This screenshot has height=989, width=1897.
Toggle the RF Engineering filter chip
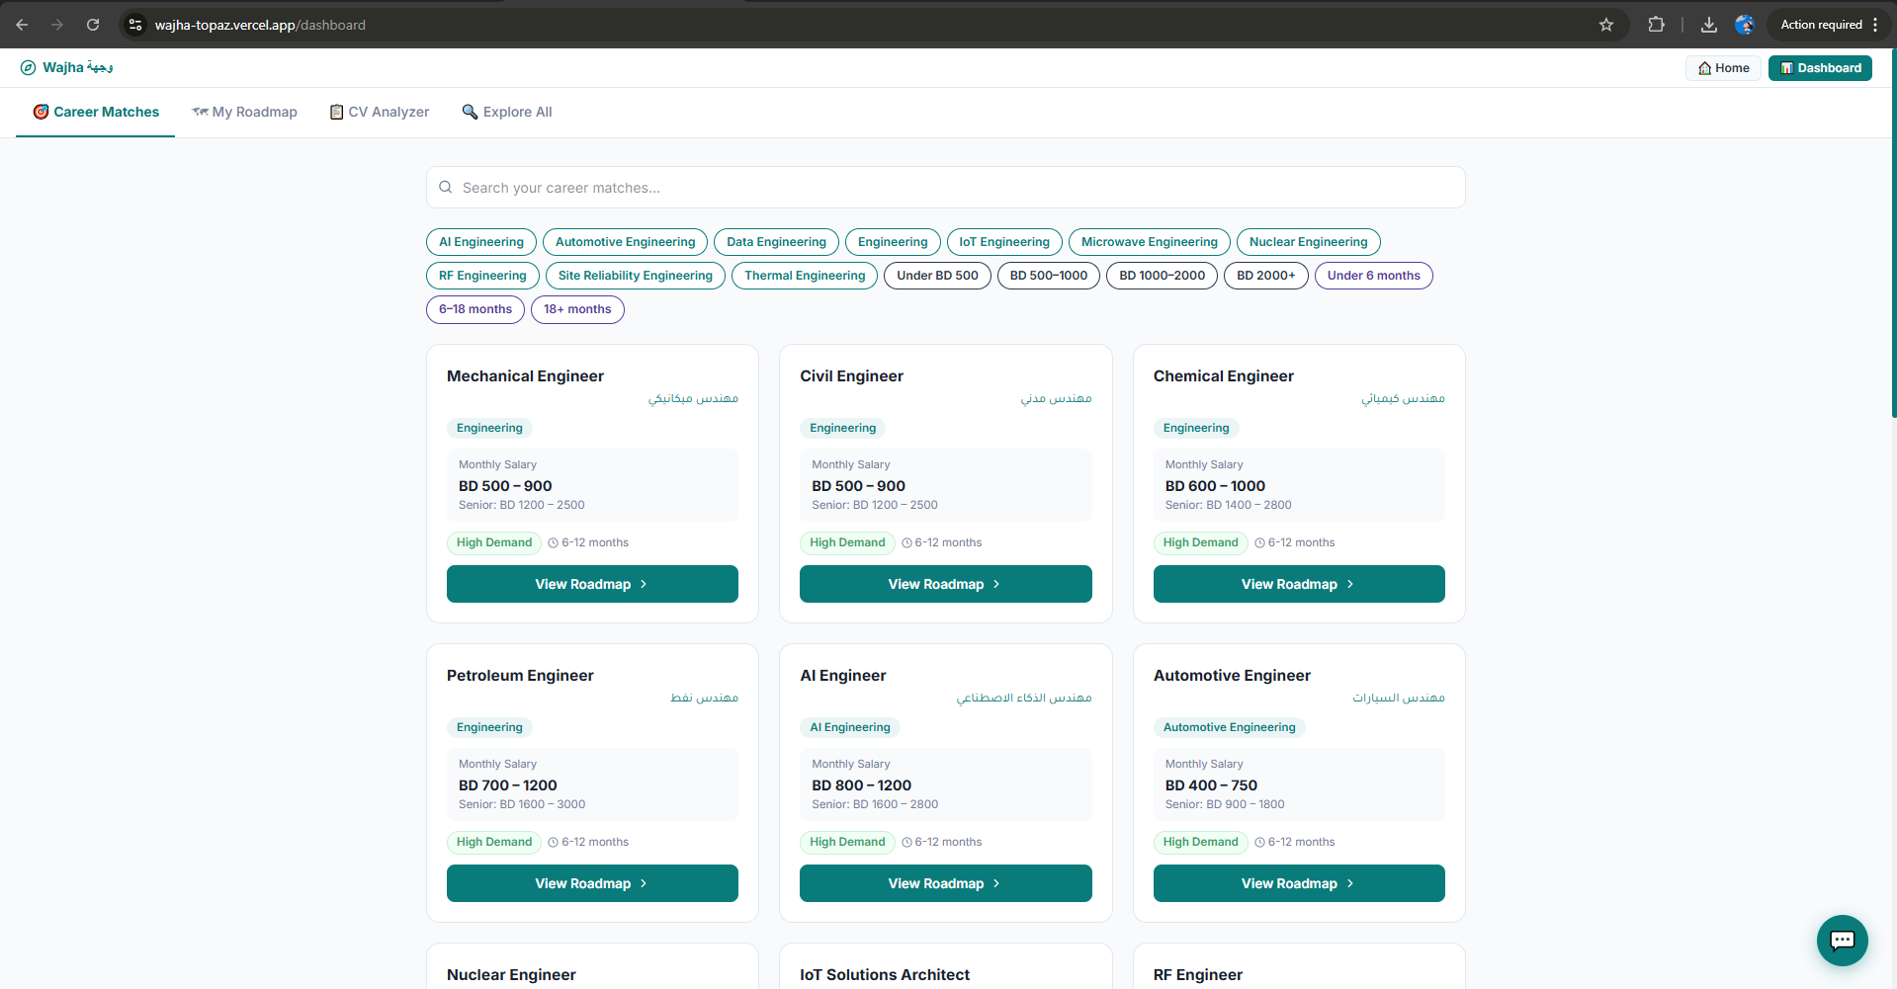tap(482, 276)
